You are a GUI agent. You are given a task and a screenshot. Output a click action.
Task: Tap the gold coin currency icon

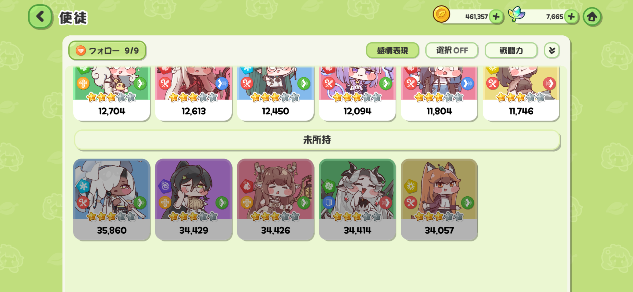pos(441,14)
